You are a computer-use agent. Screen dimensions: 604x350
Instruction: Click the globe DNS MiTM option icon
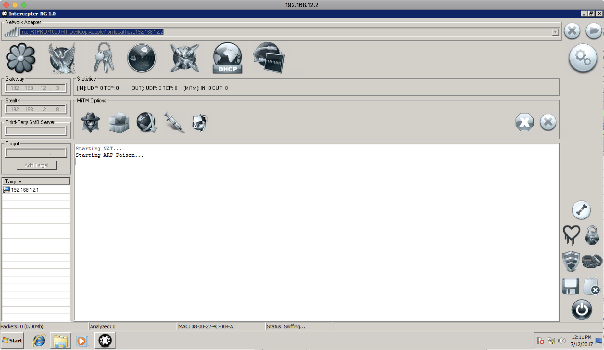pos(147,122)
